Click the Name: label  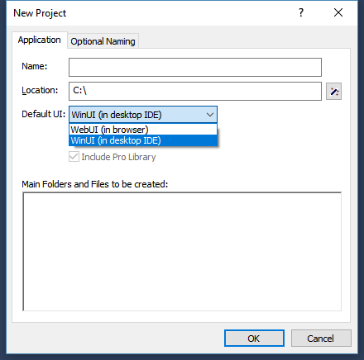tap(35, 66)
